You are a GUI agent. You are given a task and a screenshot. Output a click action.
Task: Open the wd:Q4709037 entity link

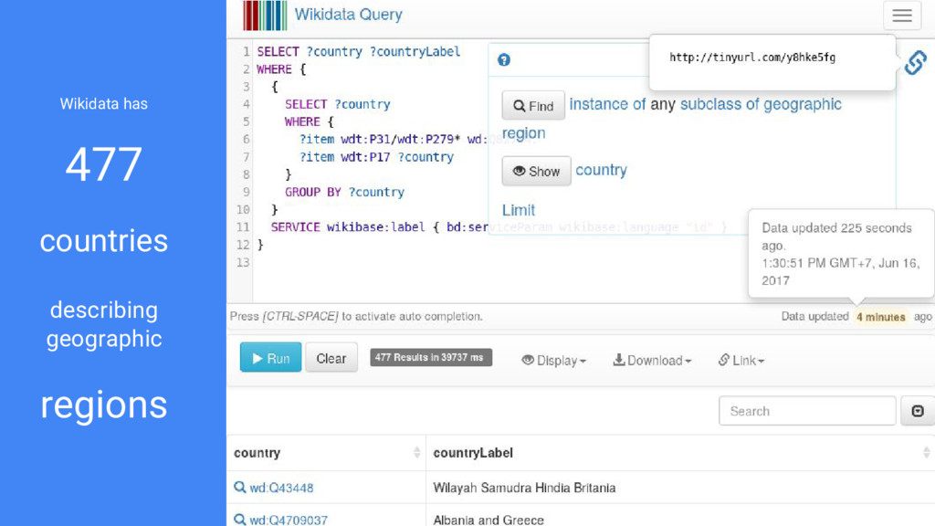[x=289, y=520]
